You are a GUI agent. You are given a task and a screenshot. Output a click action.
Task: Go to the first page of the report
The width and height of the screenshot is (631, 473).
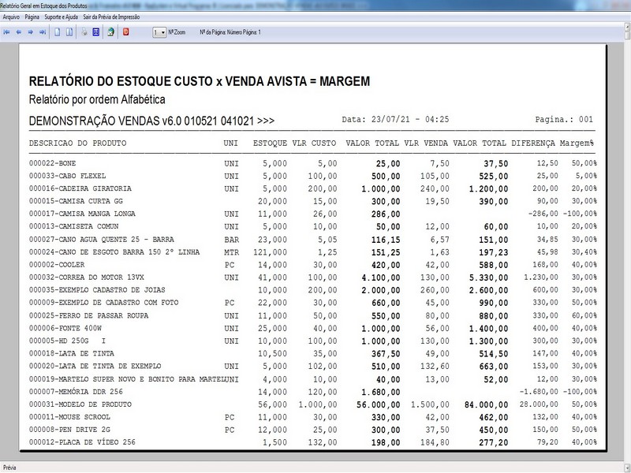6,32
